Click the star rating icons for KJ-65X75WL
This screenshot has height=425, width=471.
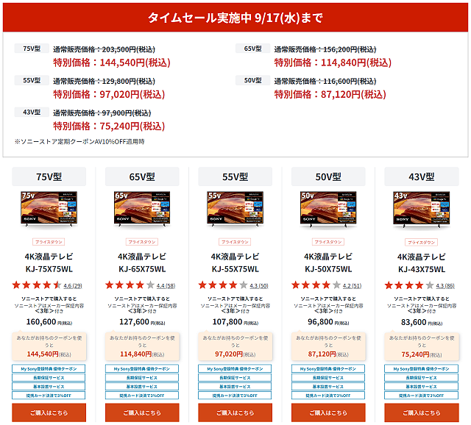coord(130,285)
